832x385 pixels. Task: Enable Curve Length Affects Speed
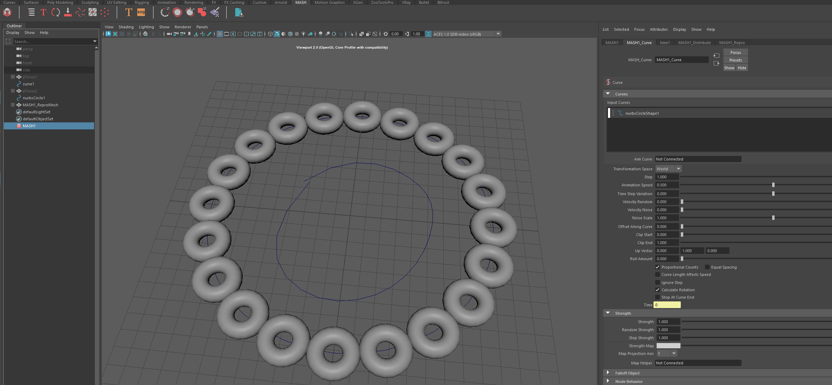pyautogui.click(x=657, y=275)
